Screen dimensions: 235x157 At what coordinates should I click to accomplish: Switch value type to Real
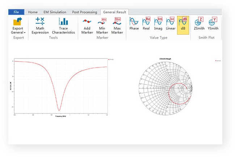click(x=146, y=24)
